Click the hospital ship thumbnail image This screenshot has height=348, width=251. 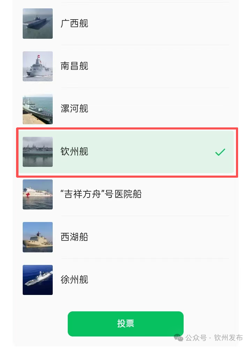(38, 194)
